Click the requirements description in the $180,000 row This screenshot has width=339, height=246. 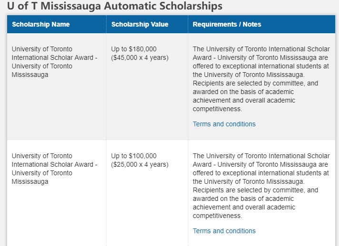tap(261, 79)
